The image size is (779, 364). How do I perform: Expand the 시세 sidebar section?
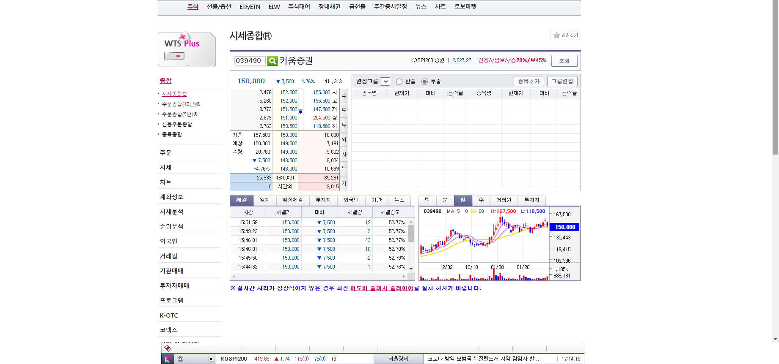[x=165, y=168]
